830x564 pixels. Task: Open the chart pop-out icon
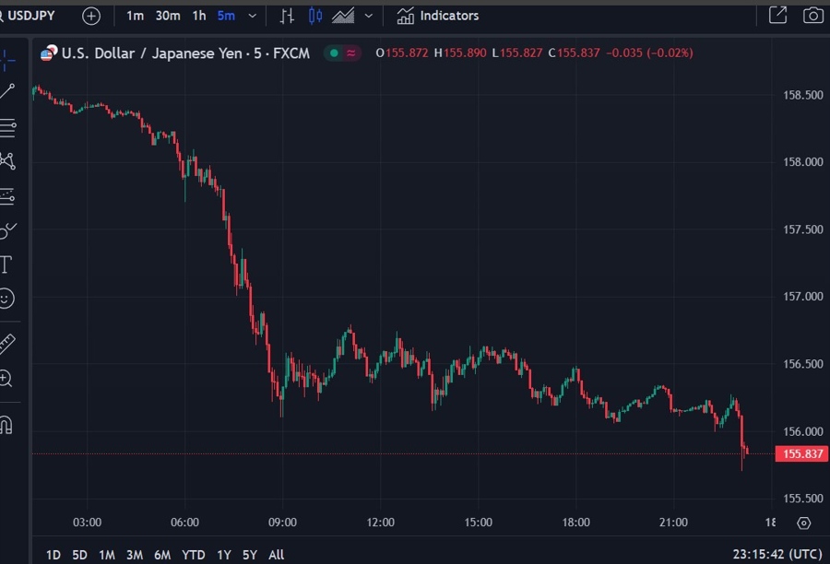(x=777, y=16)
